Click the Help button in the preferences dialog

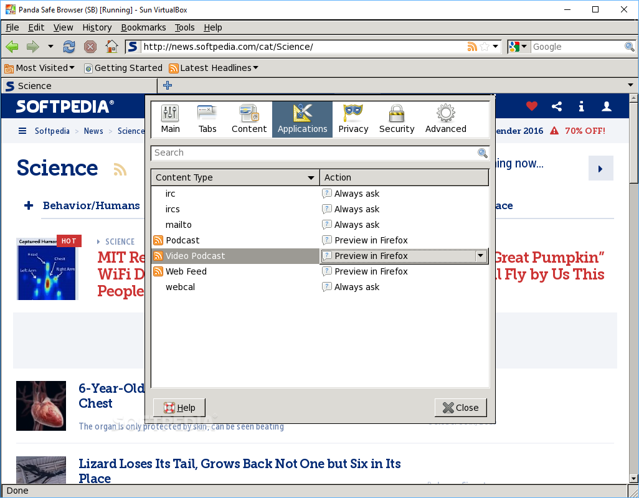(179, 408)
